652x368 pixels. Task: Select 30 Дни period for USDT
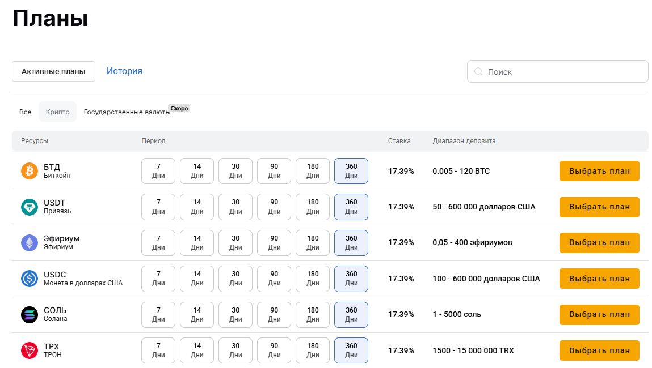(x=235, y=207)
